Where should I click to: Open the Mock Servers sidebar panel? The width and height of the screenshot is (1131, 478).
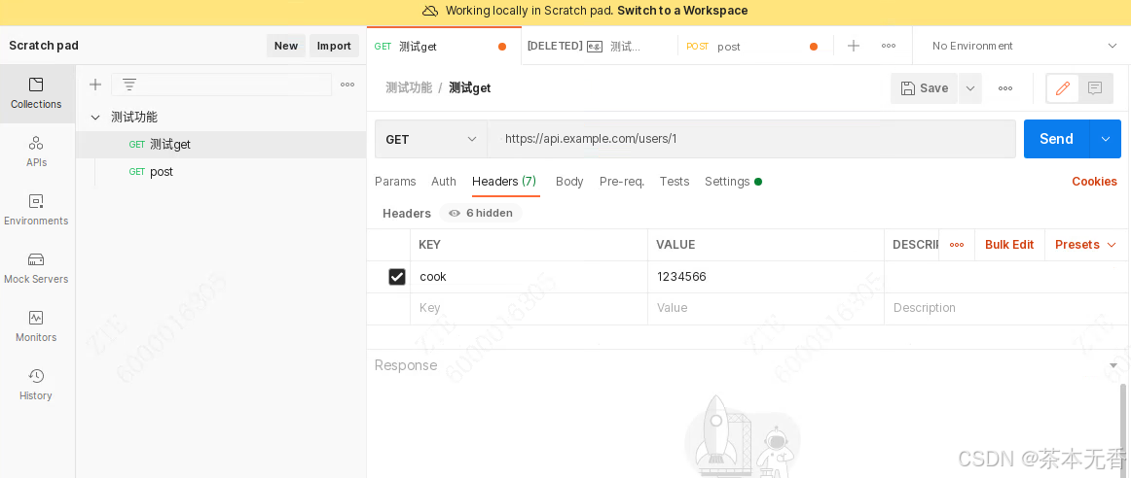pos(36,268)
